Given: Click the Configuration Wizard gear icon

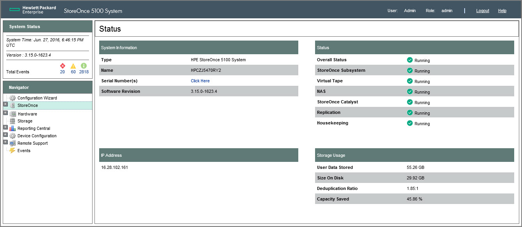Looking at the screenshot, I should (12, 98).
